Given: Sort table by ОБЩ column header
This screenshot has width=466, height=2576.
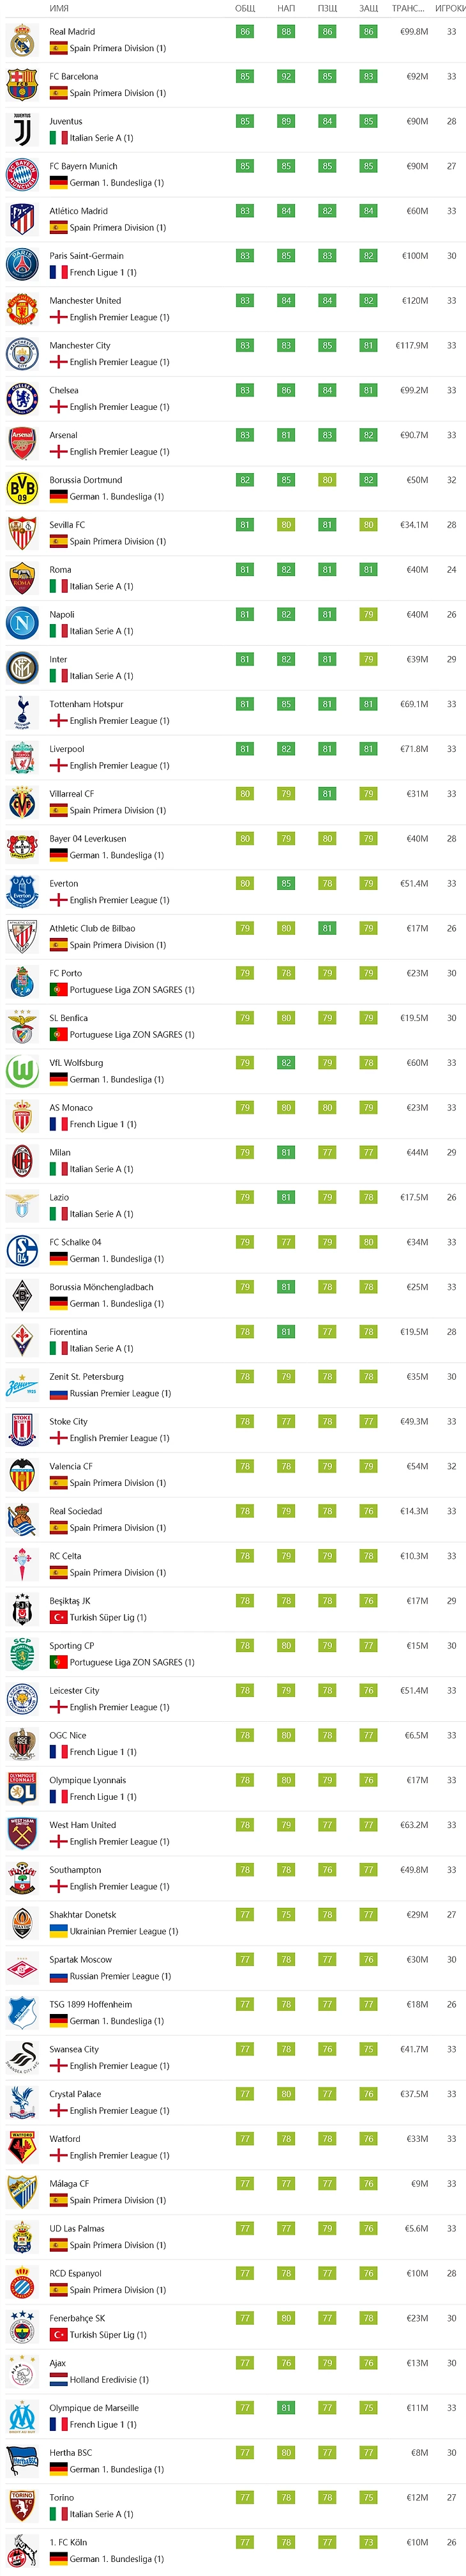Looking at the screenshot, I should tap(244, 8).
